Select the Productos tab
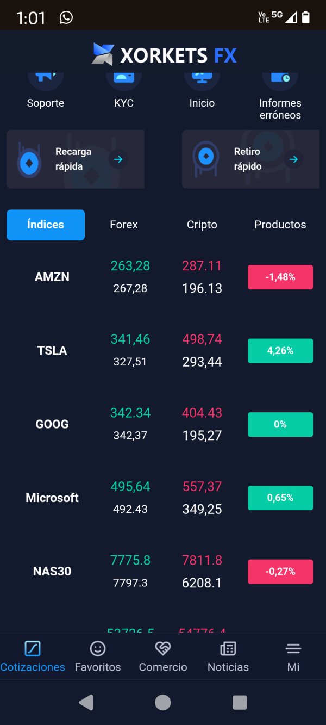Viewport: 326px width, 725px height. (x=280, y=225)
